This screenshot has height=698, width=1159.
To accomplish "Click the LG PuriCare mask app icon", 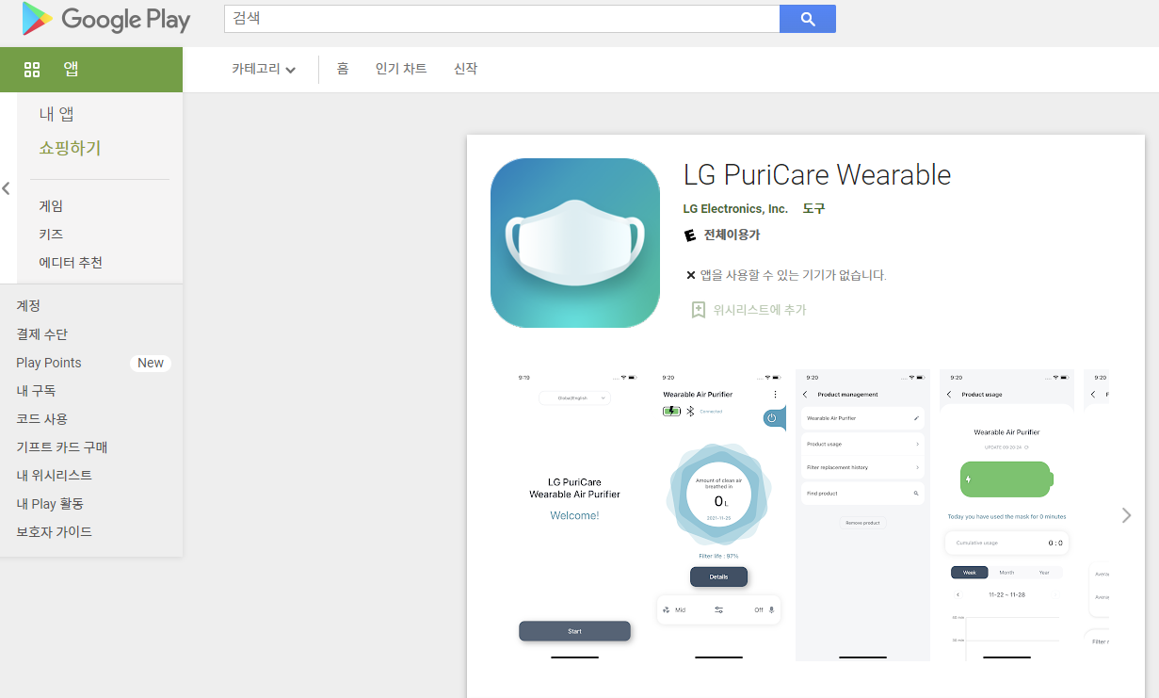I will click(x=574, y=243).
